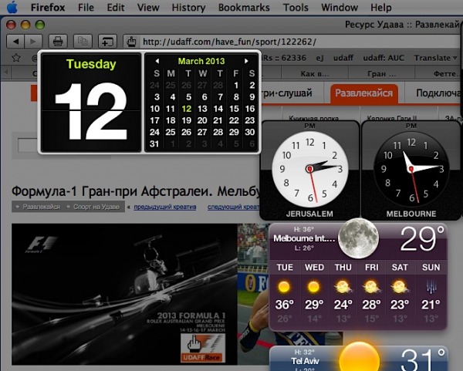Click the copy pages toolbar icon
463x371 pixels.
(x=83, y=42)
